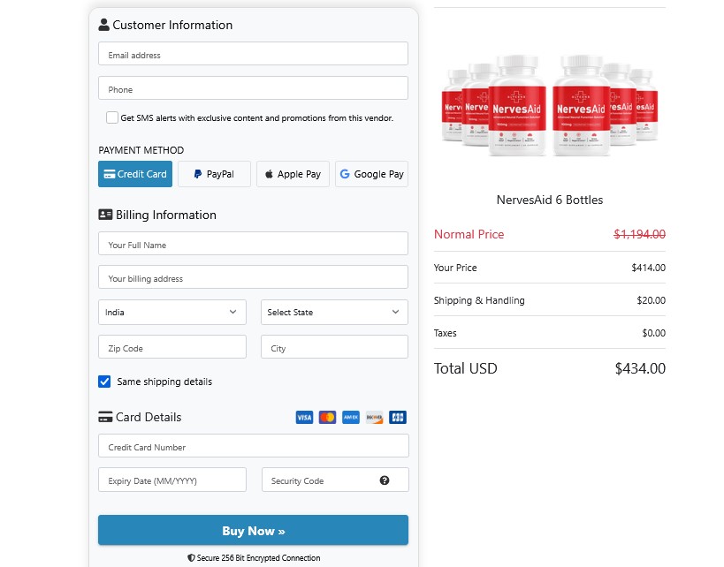This screenshot has width=724, height=567.
Task: Click the Your Full Name field
Action: pos(253,243)
